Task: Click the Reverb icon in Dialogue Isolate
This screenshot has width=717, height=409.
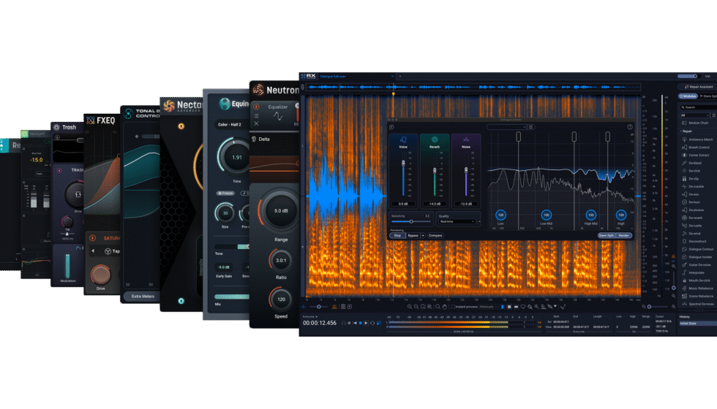Action: 435,139
